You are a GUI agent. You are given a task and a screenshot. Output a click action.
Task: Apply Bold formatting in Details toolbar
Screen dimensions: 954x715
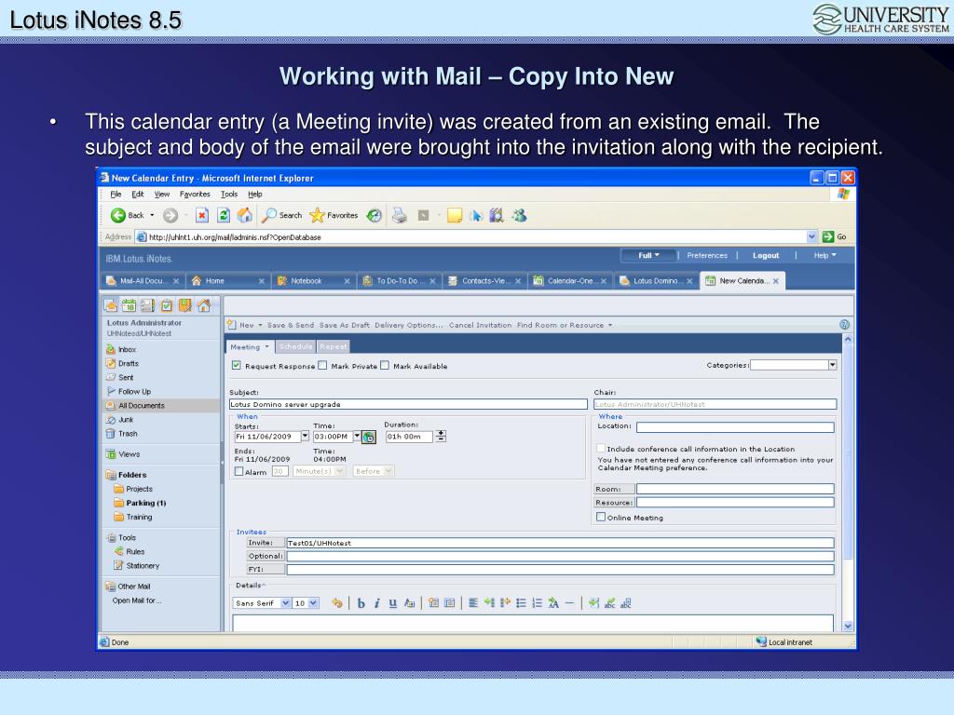361,603
